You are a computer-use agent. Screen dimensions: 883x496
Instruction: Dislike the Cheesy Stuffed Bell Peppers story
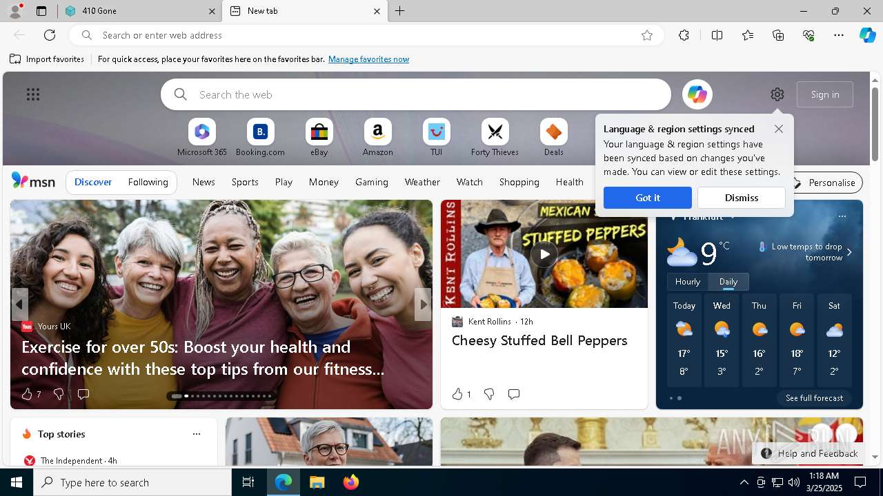click(489, 394)
